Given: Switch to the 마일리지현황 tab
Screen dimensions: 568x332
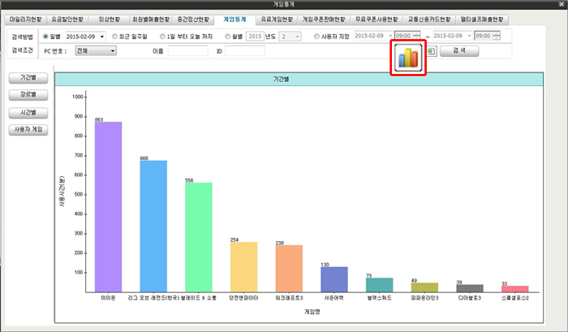Looking at the screenshot, I should click(25, 19).
